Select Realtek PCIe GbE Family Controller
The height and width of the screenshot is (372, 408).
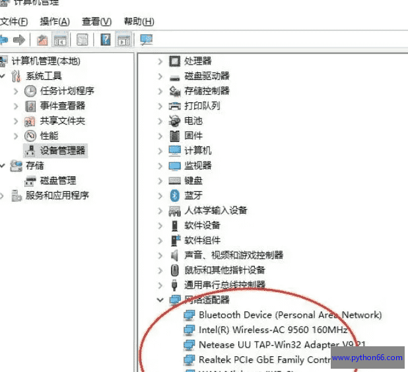click(x=265, y=359)
